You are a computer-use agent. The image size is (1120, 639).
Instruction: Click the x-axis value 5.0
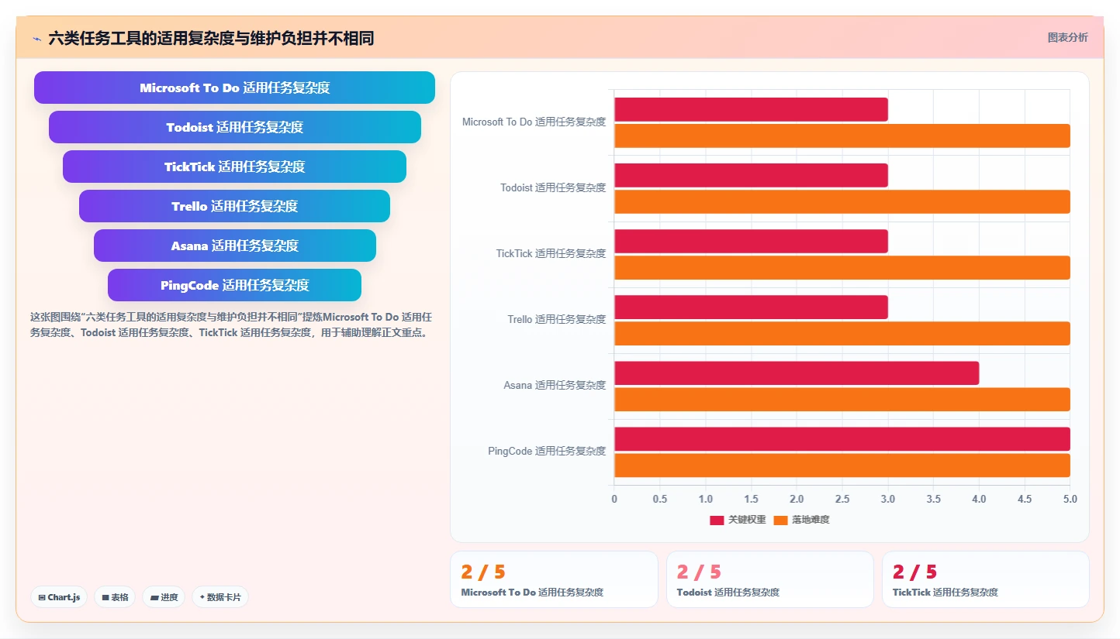click(x=1070, y=499)
